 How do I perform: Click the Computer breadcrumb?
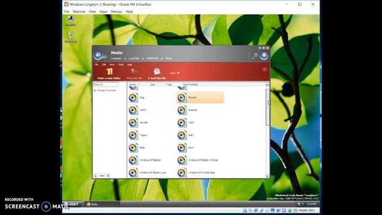(116, 59)
